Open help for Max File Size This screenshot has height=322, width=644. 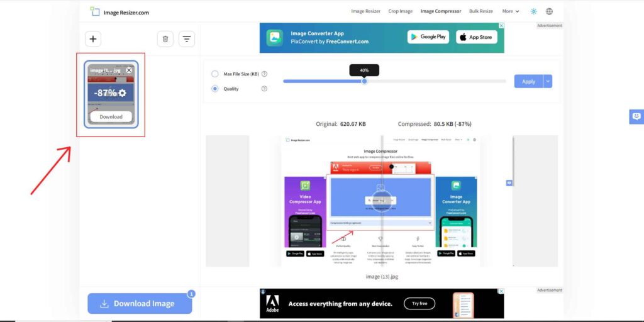265,74
